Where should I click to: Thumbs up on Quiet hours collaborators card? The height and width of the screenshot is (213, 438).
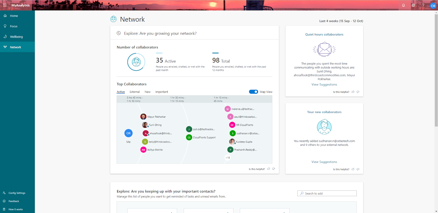pyautogui.click(x=353, y=92)
